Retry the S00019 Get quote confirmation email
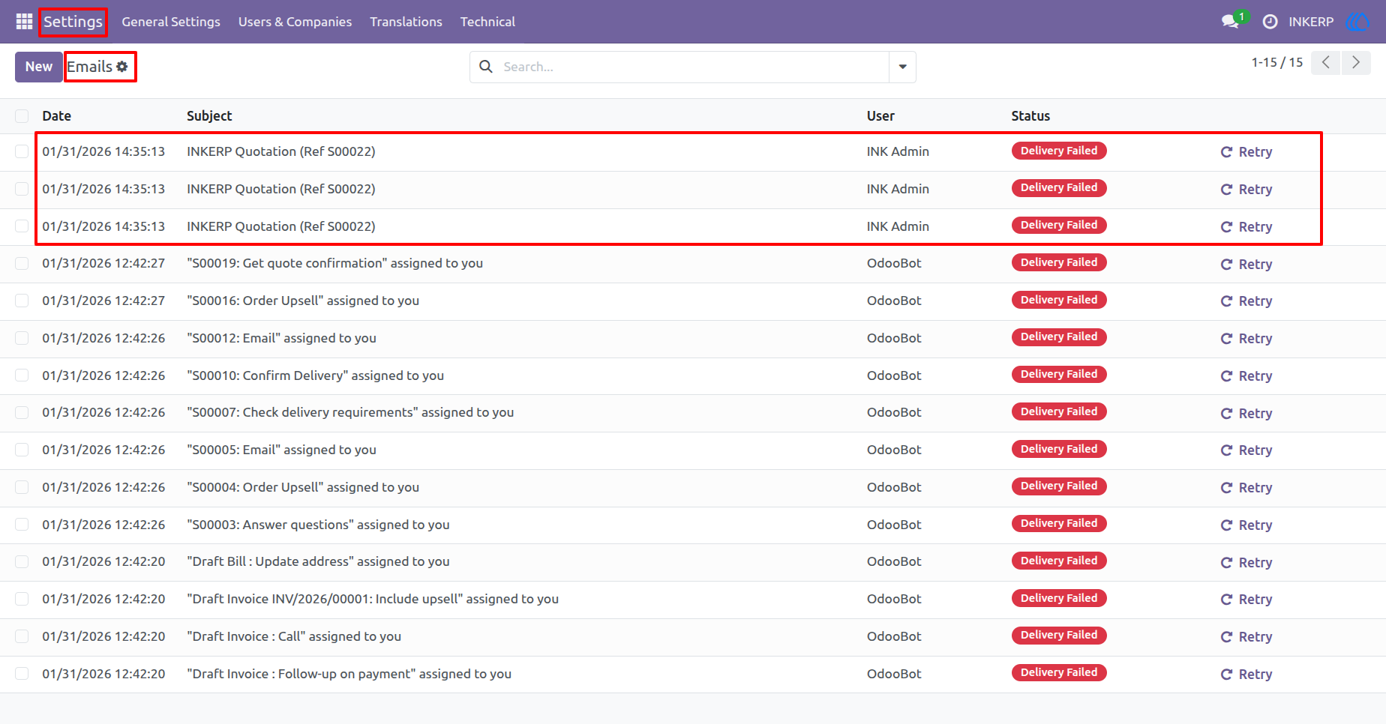 [x=1246, y=264]
